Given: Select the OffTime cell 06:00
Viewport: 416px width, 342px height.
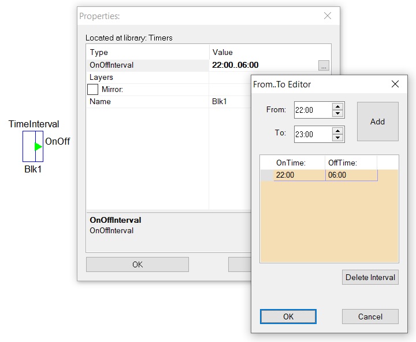Looking at the screenshot, I should click(x=351, y=175).
